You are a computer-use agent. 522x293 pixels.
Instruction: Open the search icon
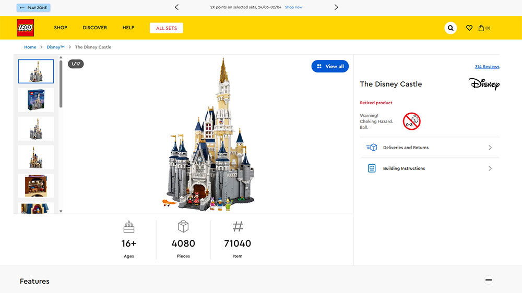coord(450,28)
